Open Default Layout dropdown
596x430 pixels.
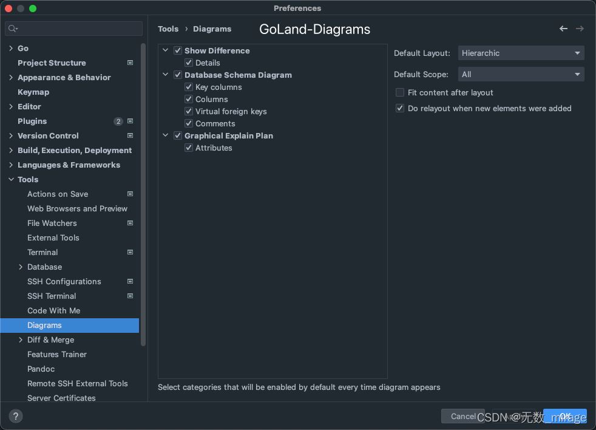[521, 53]
